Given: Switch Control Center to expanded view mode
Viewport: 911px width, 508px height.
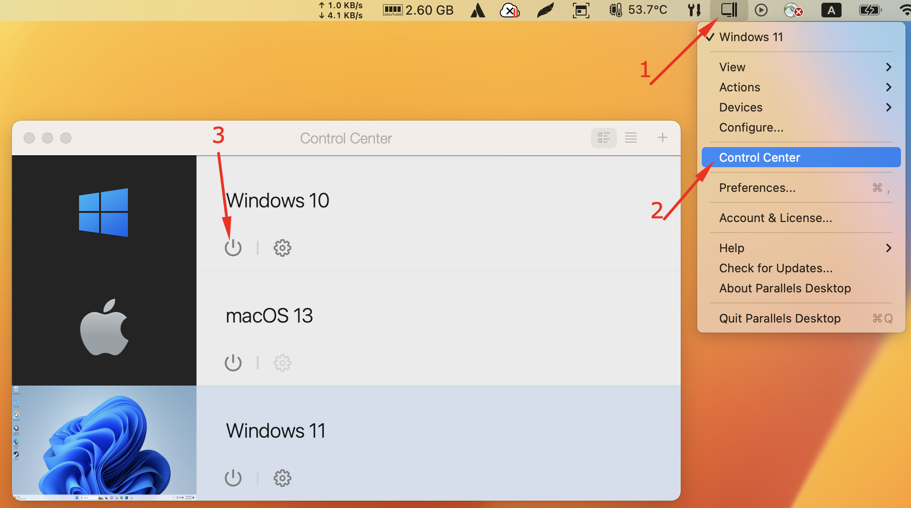Looking at the screenshot, I should click(604, 138).
